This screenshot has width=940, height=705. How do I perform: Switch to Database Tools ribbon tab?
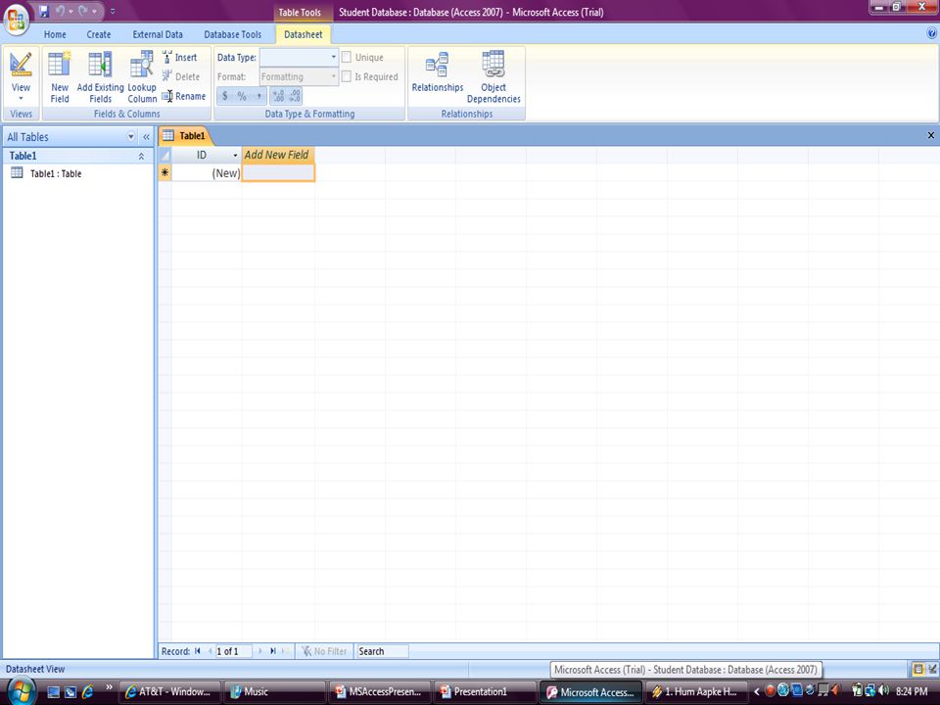click(233, 35)
